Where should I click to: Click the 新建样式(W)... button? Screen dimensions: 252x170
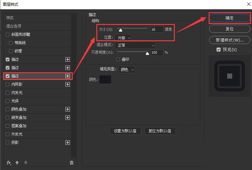230,40
